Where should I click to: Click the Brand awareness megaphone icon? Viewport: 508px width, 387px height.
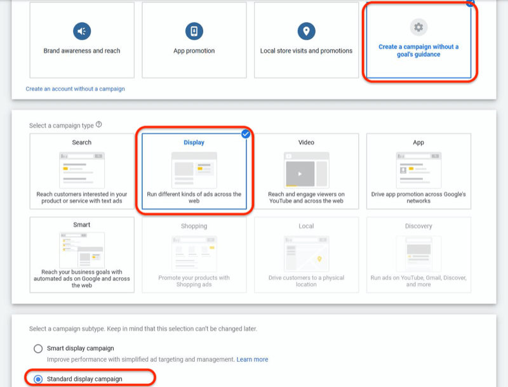pos(82,31)
